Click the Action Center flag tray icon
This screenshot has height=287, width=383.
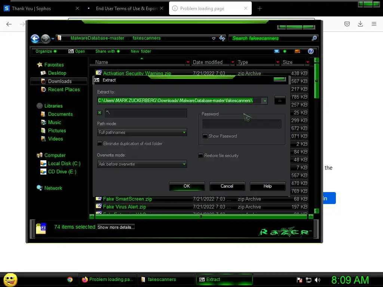300,280
